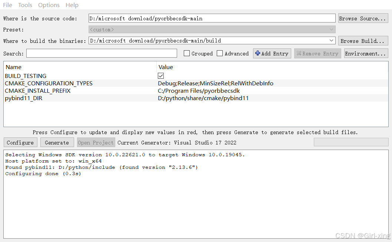392x242 pixels.
Task: Click the D:/python/share/cmake/pybind11 value
Action: tap(203, 98)
